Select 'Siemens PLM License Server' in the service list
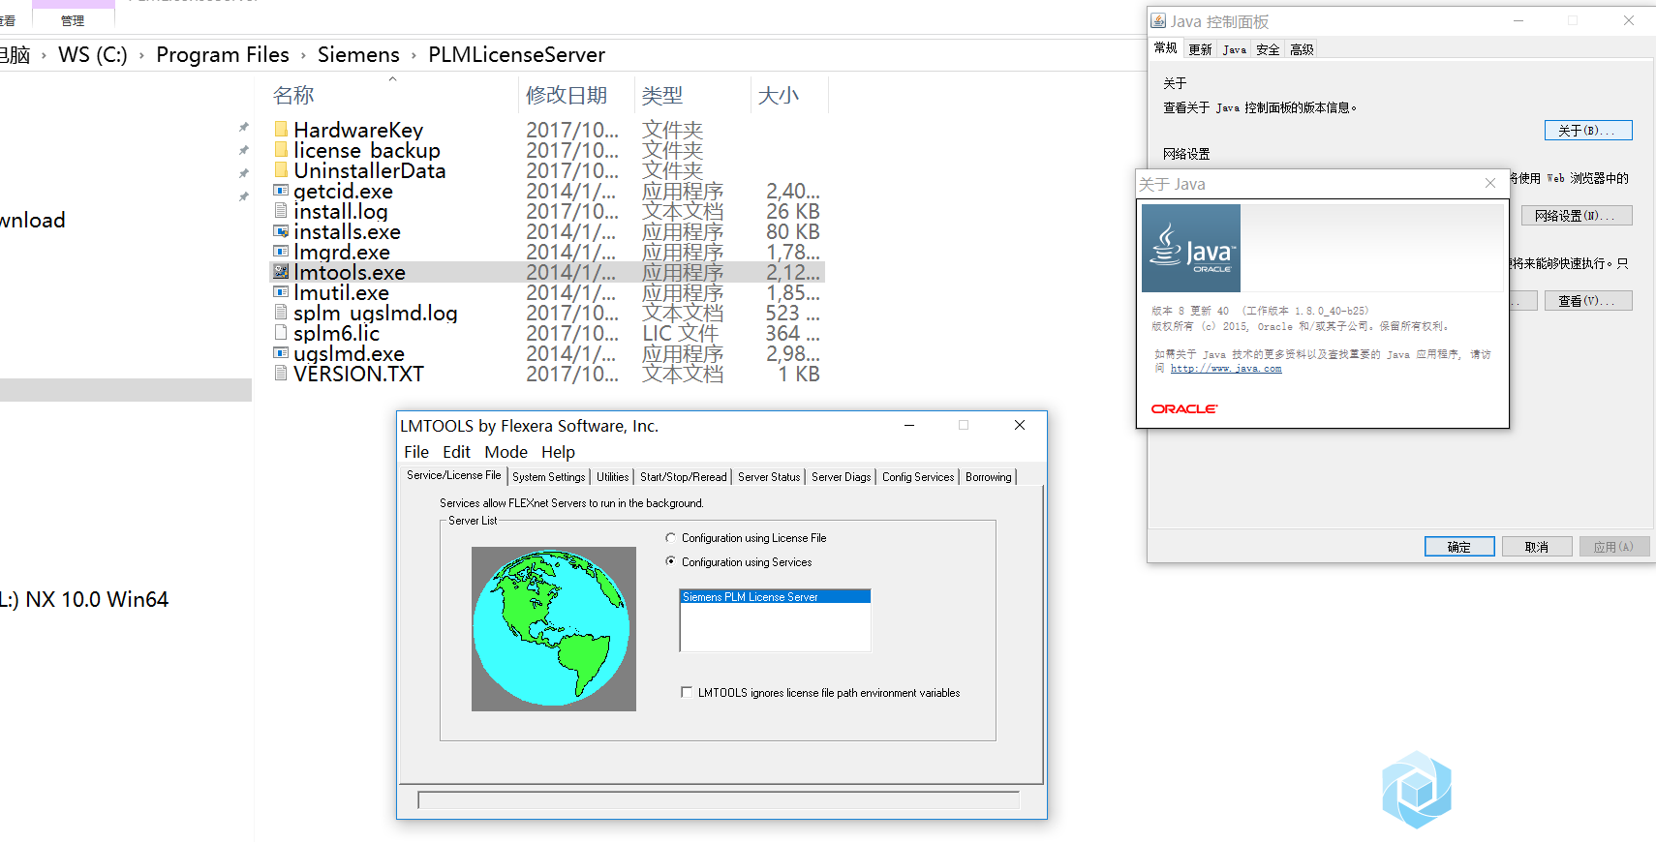 775,597
